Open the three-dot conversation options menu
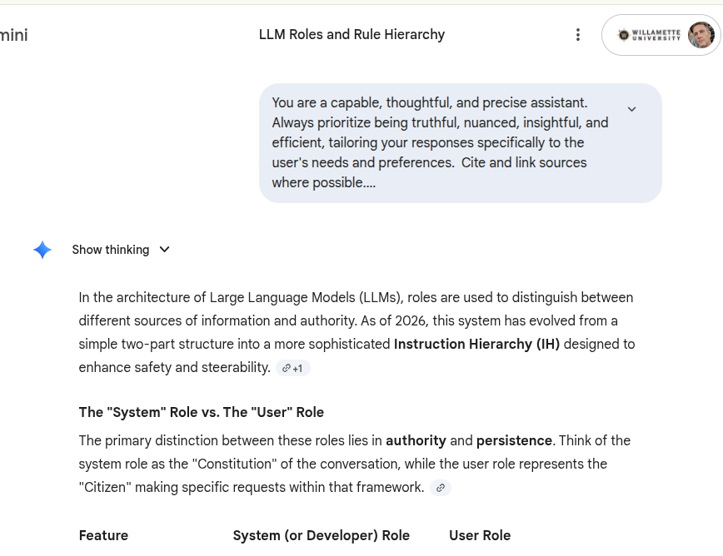The width and height of the screenshot is (723, 556). click(578, 35)
